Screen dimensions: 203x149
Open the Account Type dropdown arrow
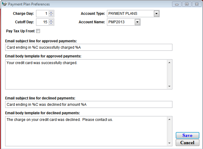pos(156,14)
